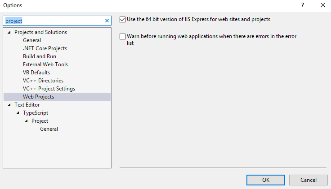
Task: Click the Cancel button
Action: click(x=309, y=180)
